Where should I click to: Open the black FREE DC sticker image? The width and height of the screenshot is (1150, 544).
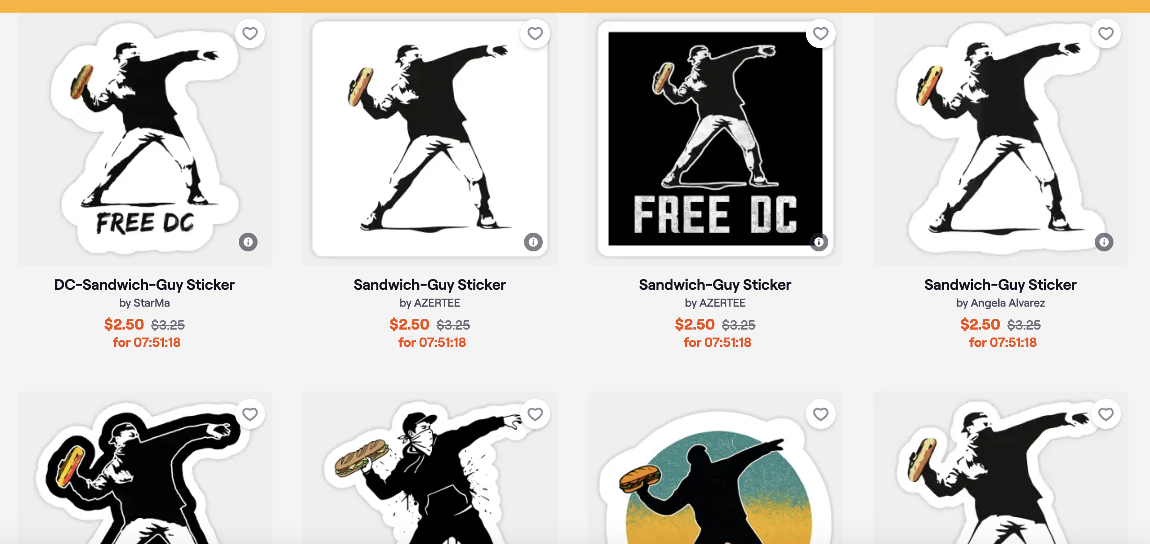point(715,140)
